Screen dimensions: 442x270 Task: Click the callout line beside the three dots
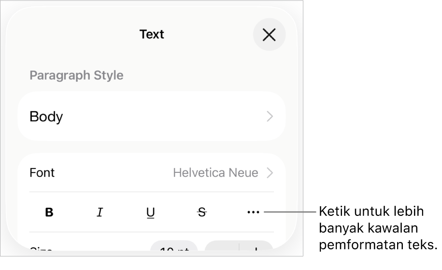[290, 212]
